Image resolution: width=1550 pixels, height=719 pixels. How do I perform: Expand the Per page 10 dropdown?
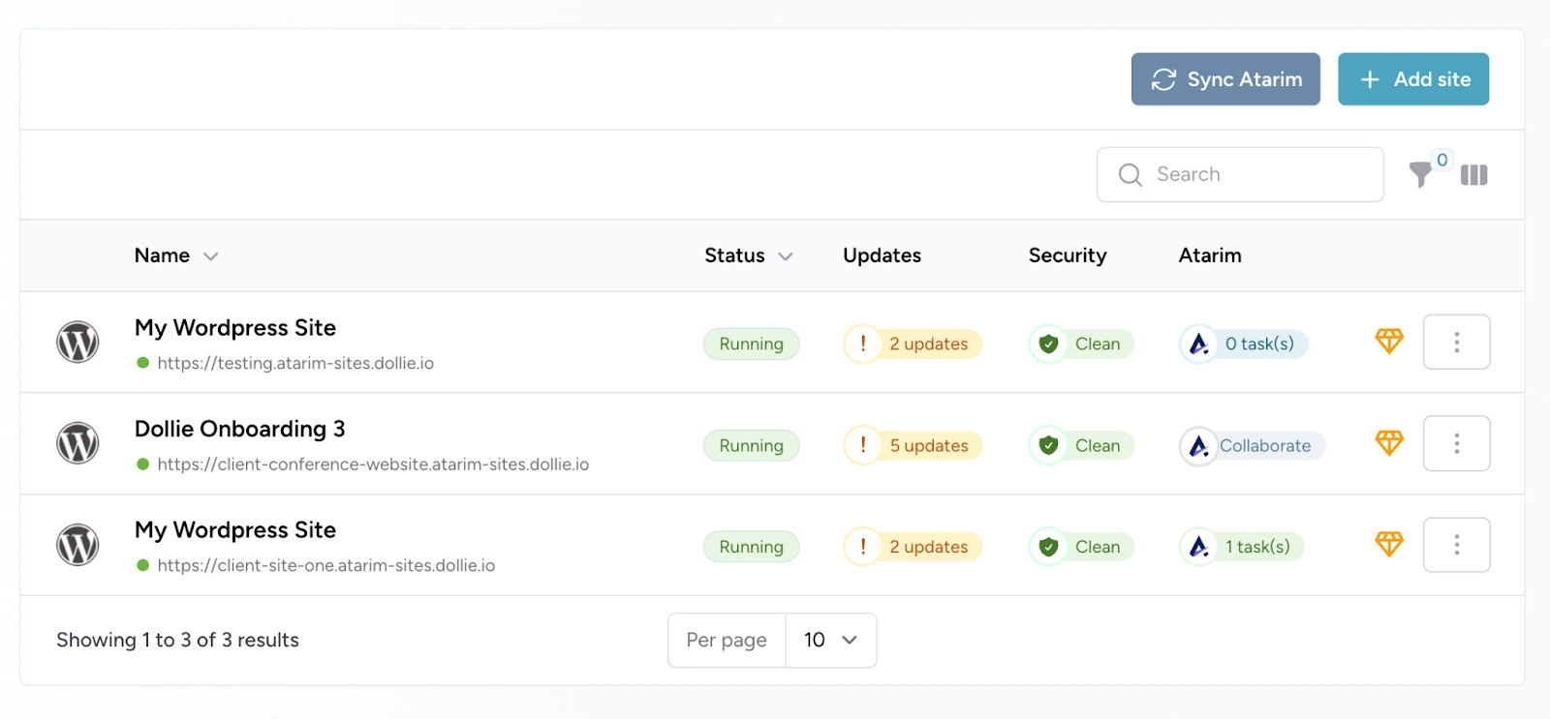(830, 640)
